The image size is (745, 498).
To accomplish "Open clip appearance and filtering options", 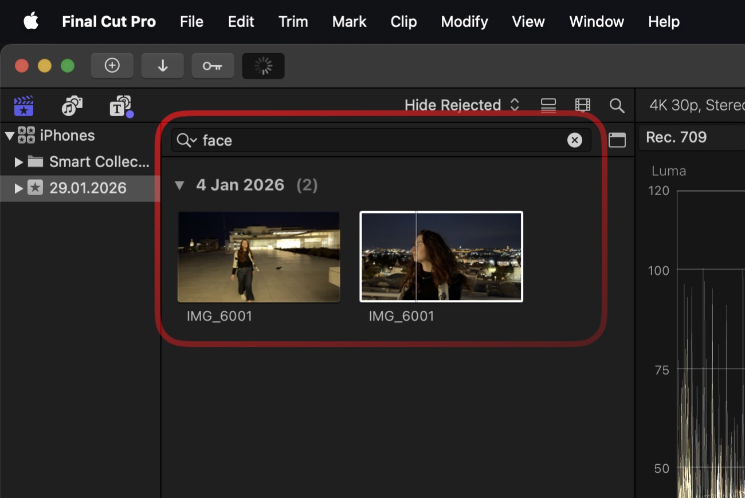I will [x=582, y=105].
